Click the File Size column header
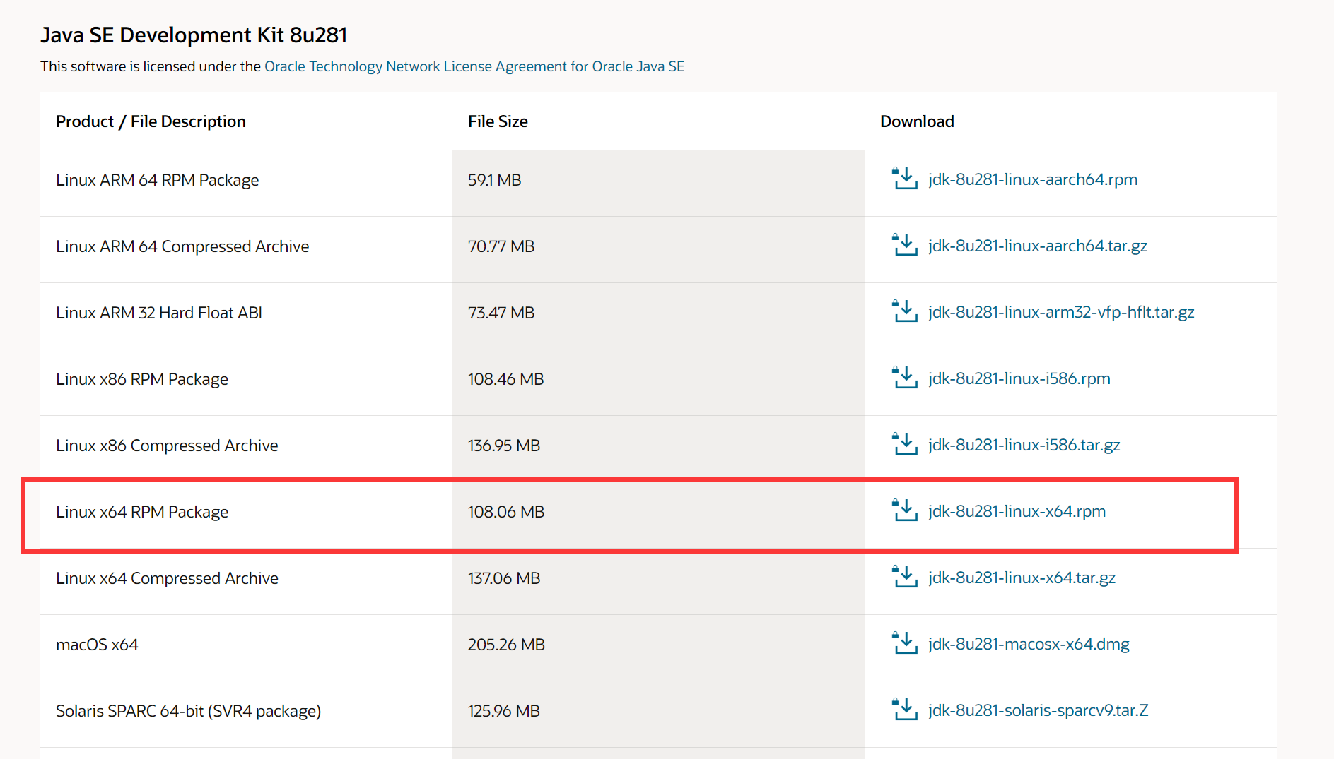Viewport: 1334px width, 759px height. (x=498, y=121)
